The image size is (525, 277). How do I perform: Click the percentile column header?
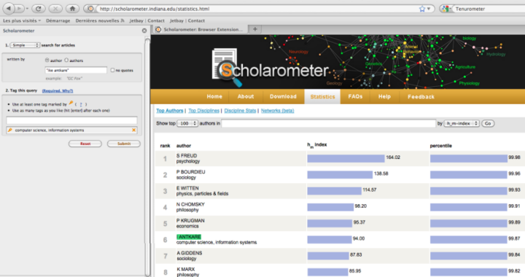click(440, 146)
